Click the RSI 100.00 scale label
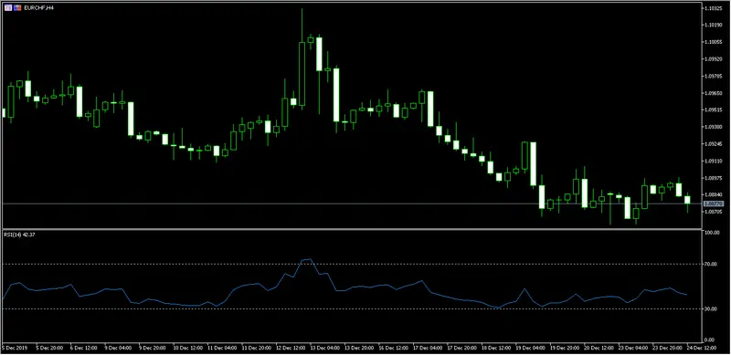The image size is (731, 355). coord(712,233)
